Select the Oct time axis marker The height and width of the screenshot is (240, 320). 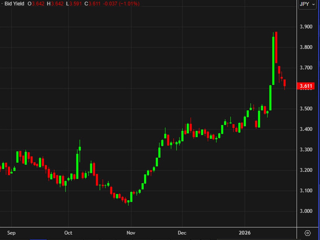68,233
